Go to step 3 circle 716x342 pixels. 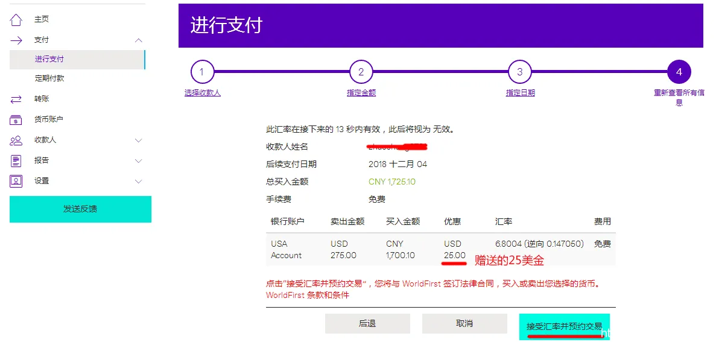point(519,72)
